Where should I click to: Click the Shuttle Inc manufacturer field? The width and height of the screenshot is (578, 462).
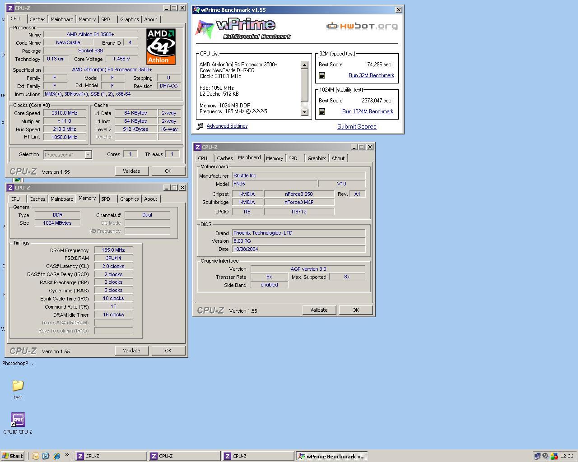click(x=298, y=176)
